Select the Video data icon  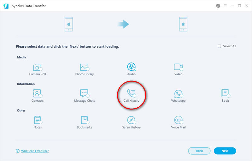pos(178,67)
